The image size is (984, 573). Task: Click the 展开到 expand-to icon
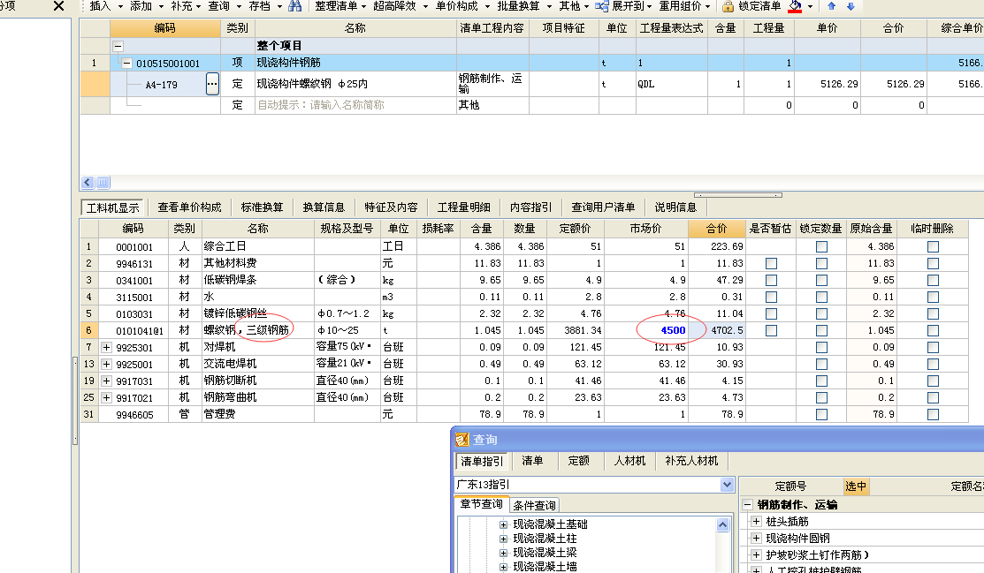click(x=602, y=6)
